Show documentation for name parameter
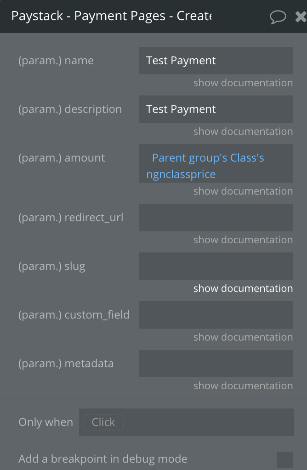The width and height of the screenshot is (307, 470). (x=243, y=83)
